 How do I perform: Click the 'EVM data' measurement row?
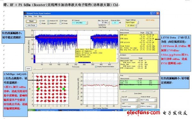click(x=137, y=39)
